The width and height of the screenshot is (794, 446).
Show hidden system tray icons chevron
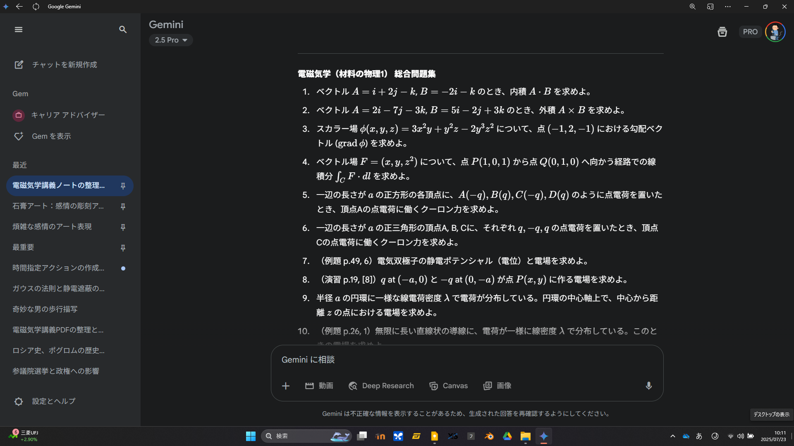pos(673,436)
